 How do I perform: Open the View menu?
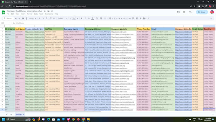pyautogui.click(x=17, y=14)
